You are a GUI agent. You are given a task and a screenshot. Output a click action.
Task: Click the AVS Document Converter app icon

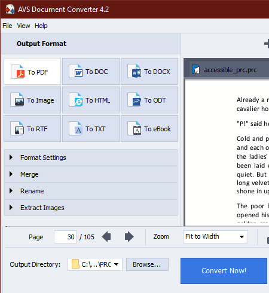point(10,9)
